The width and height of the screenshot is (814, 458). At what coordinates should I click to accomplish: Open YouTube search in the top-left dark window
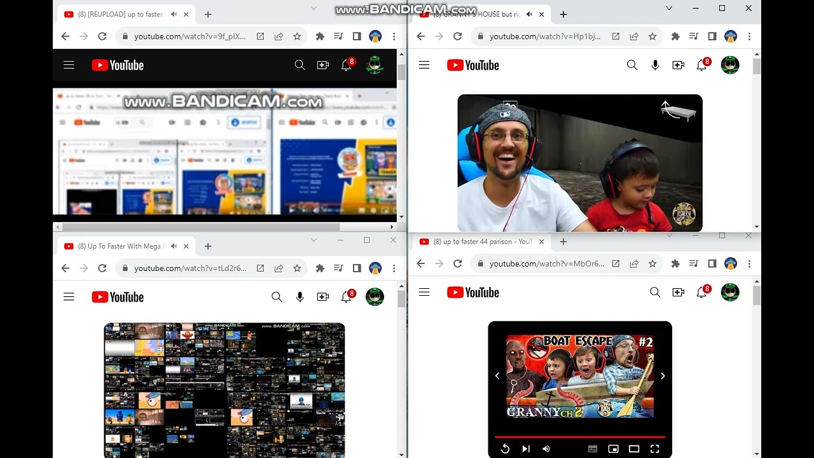(x=300, y=65)
